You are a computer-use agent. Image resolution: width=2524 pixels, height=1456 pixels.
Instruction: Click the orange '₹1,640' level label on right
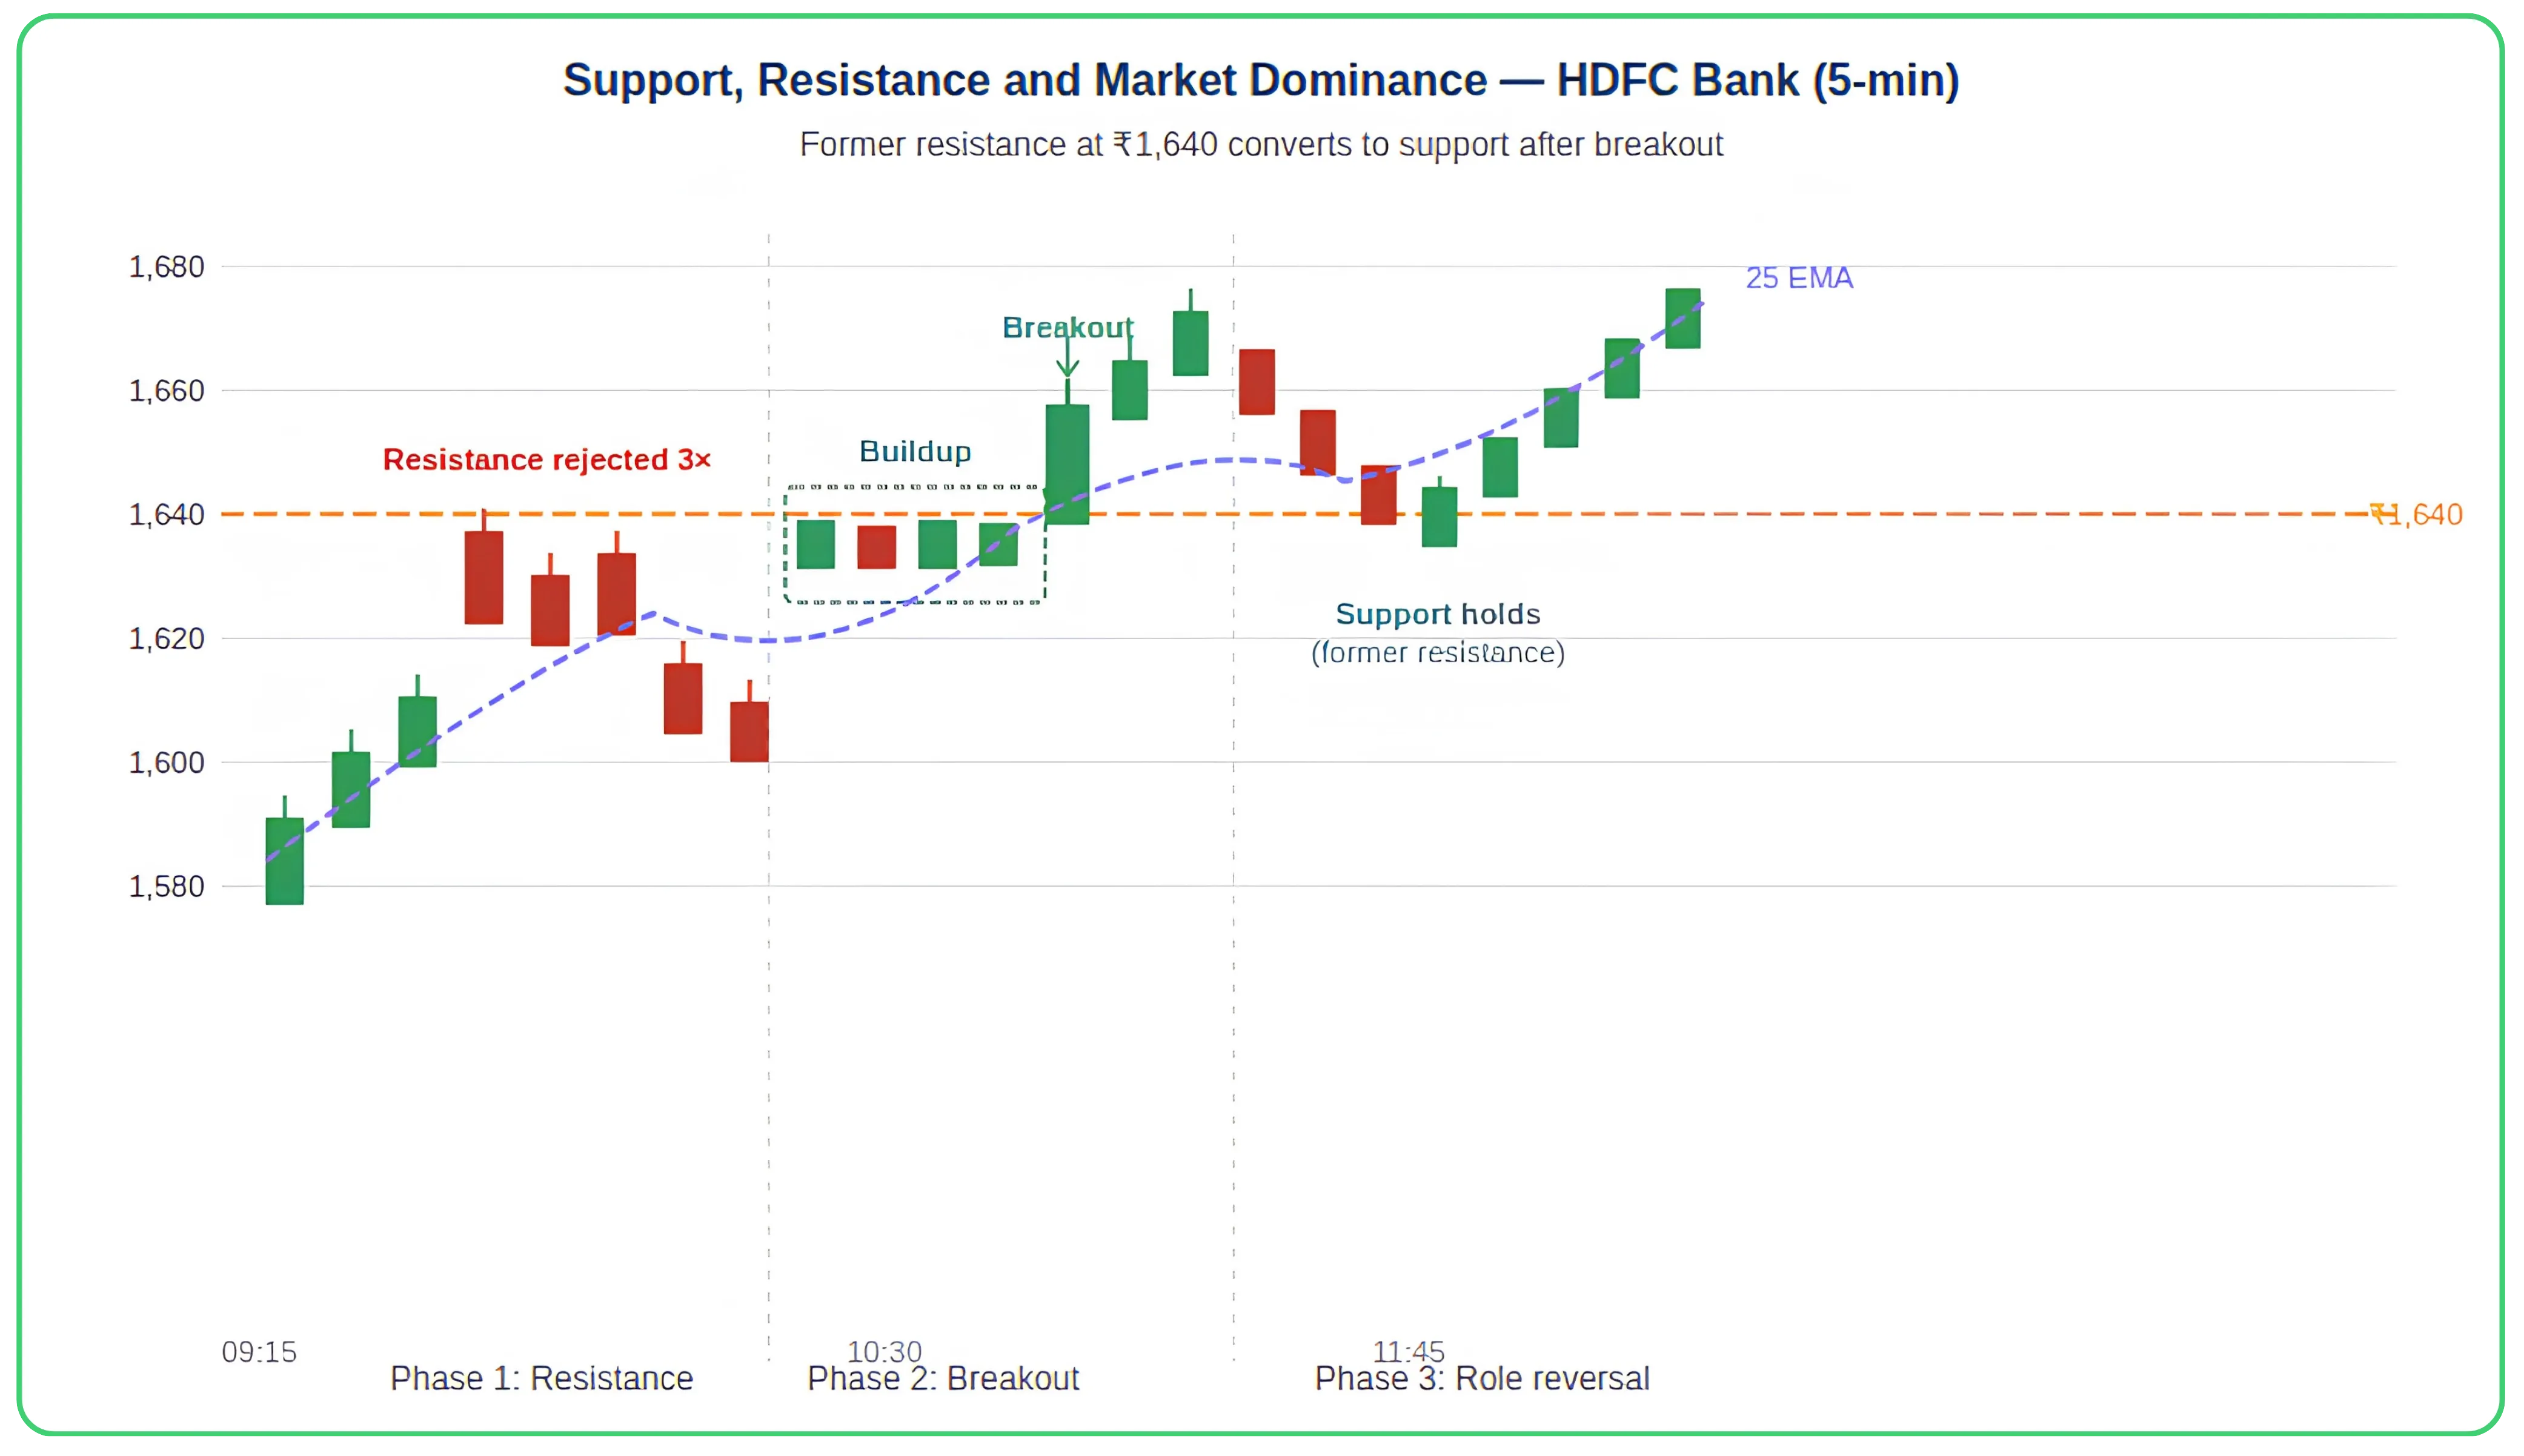2416,515
